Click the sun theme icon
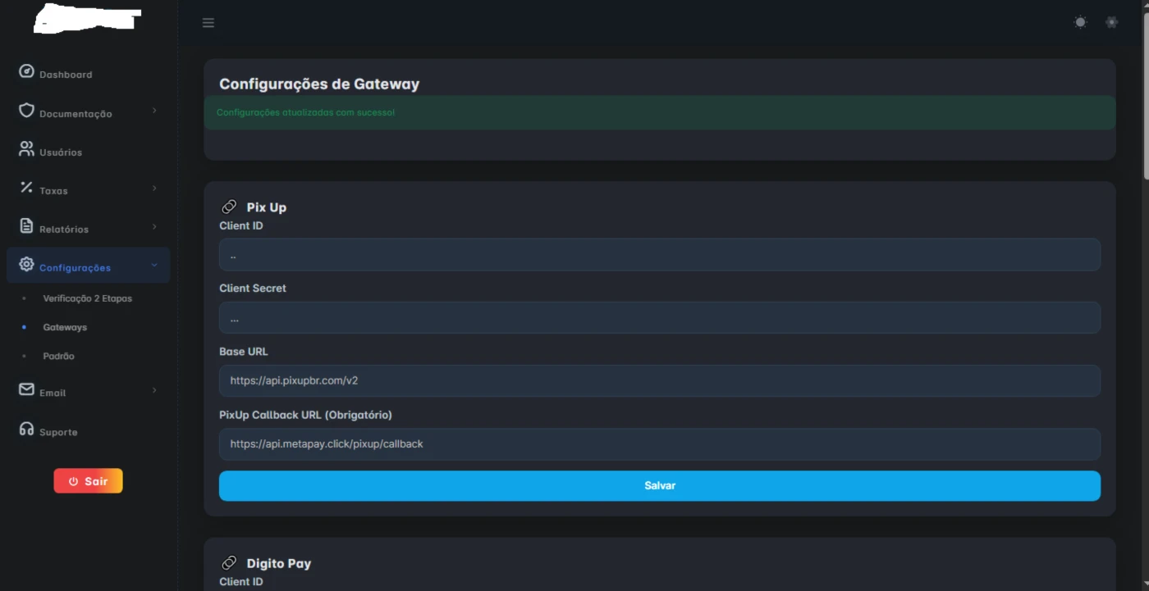This screenshot has height=591, width=1149. 1080,23
